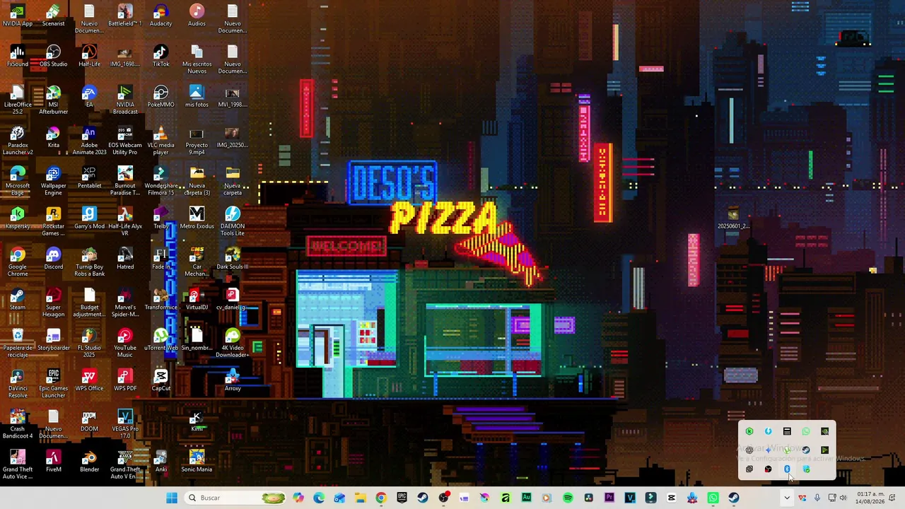This screenshot has width=905, height=509.
Task: Select the Discord desktop icon
Action: click(x=54, y=259)
